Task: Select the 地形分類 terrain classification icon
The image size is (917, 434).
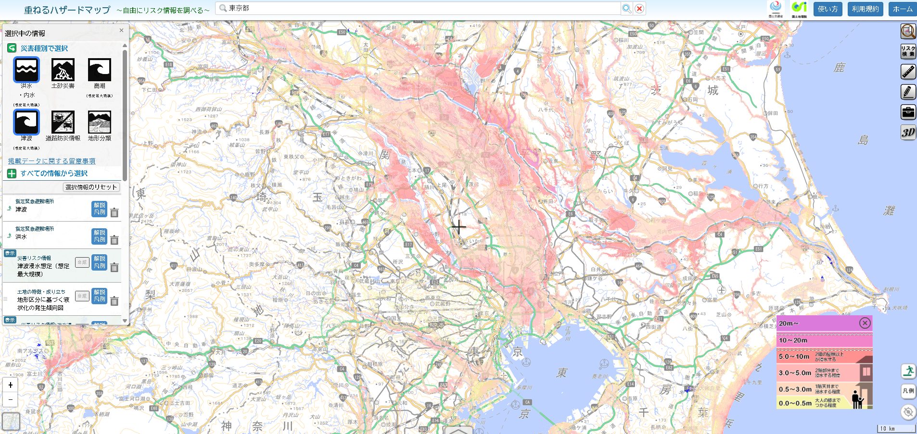Action: click(100, 123)
